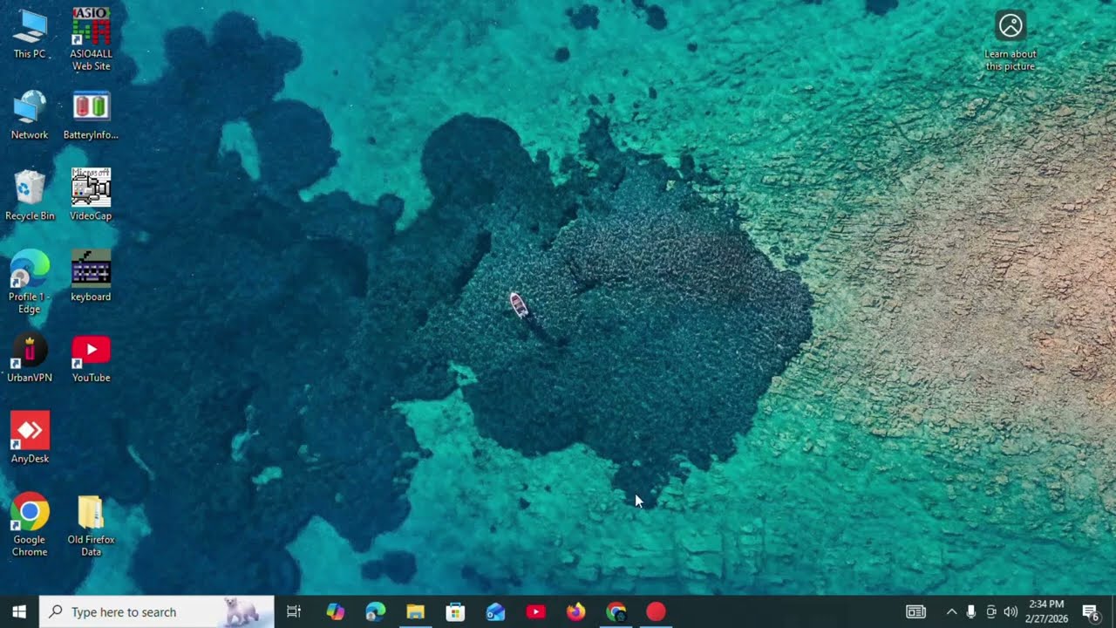Select the BatteryInfo desktop shortcut
Viewport: 1116px width, 628px height.
(x=92, y=115)
